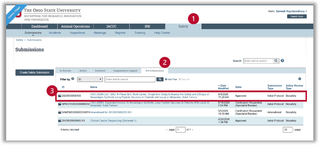Open Training in the sub-navigation
This screenshot has height=145, width=319.
[140, 33]
